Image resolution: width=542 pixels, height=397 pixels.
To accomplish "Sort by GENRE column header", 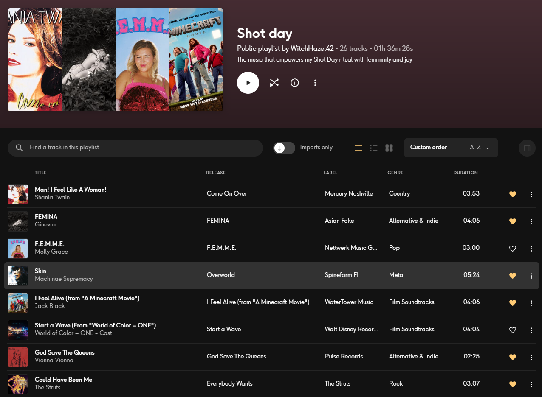I will click(395, 173).
